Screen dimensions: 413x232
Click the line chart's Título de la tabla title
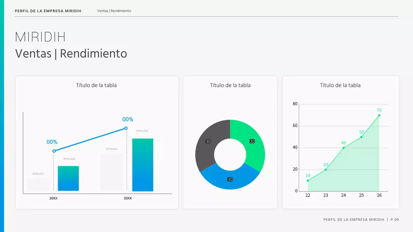coord(341,85)
